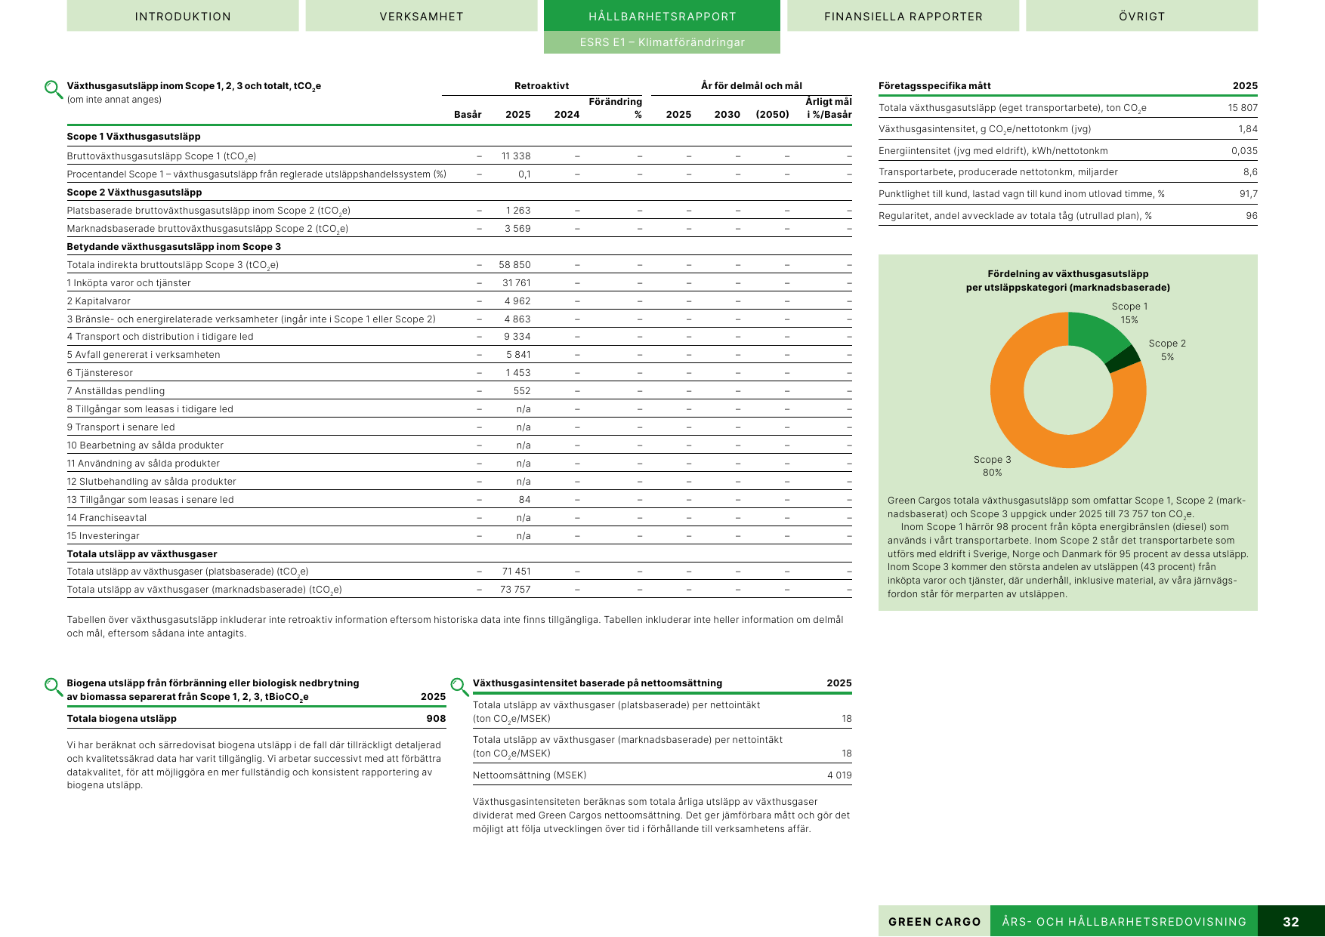1325x937 pixels.
Task: Click the value 11 338 for Scope 1
Action: (516, 156)
